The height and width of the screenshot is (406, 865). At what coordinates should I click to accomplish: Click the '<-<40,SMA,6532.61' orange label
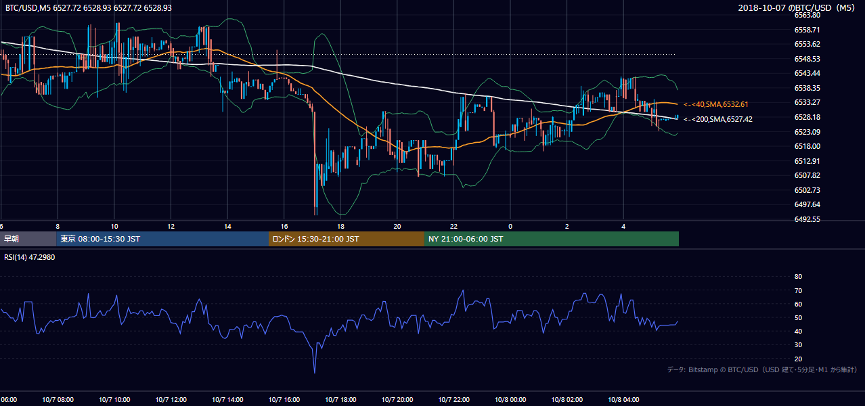[715, 104]
